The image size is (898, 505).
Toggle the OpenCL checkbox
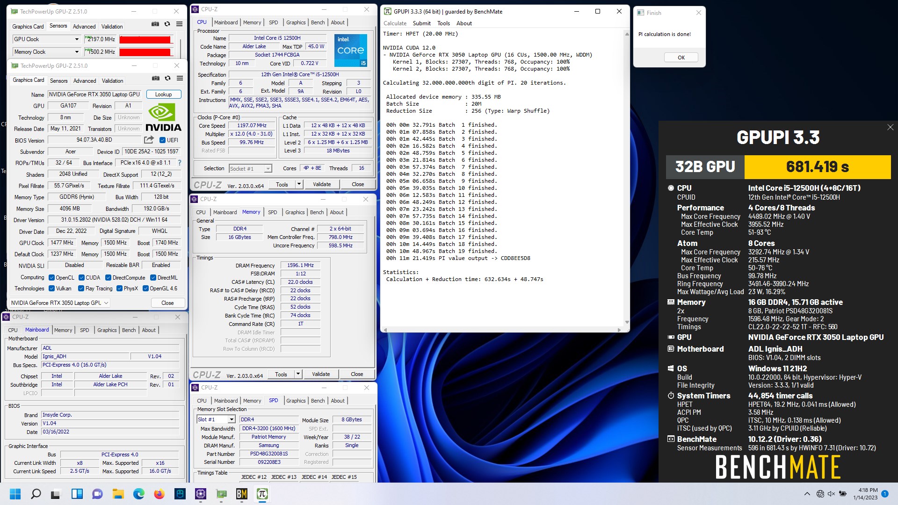point(52,277)
